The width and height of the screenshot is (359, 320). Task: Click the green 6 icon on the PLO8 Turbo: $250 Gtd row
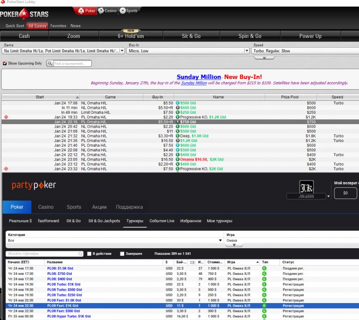pyautogui.click(x=264, y=295)
